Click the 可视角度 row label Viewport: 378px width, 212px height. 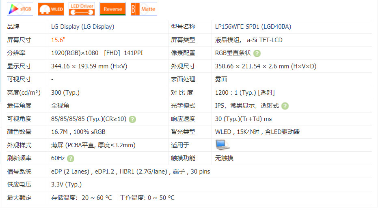pyautogui.click(x=19, y=119)
